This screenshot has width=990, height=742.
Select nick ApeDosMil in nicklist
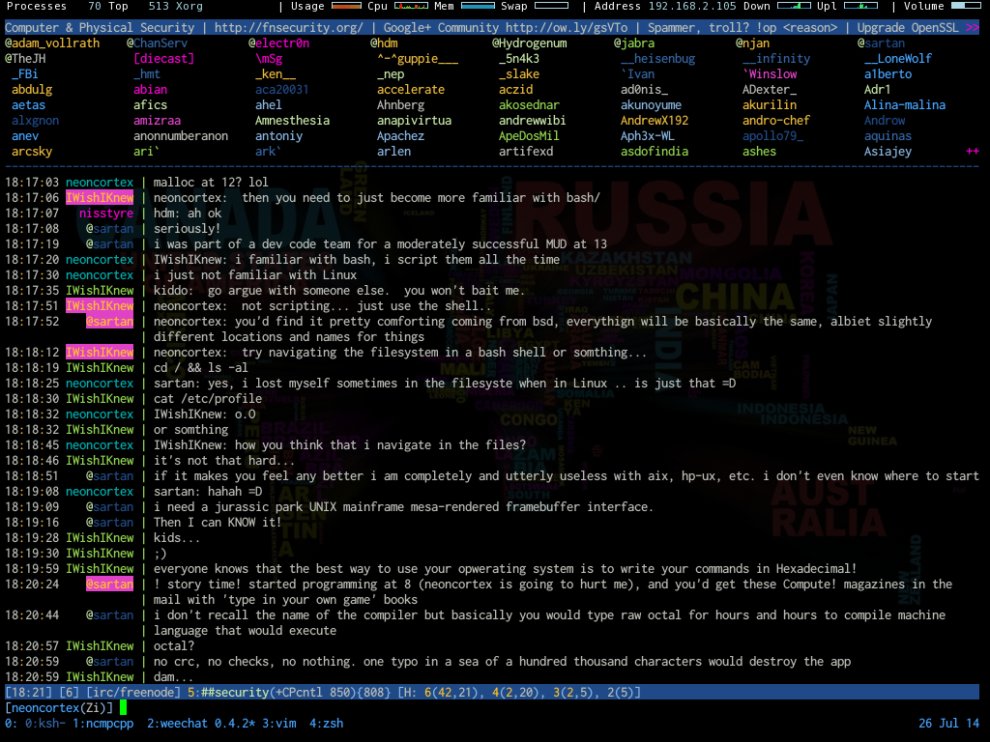[x=529, y=136]
